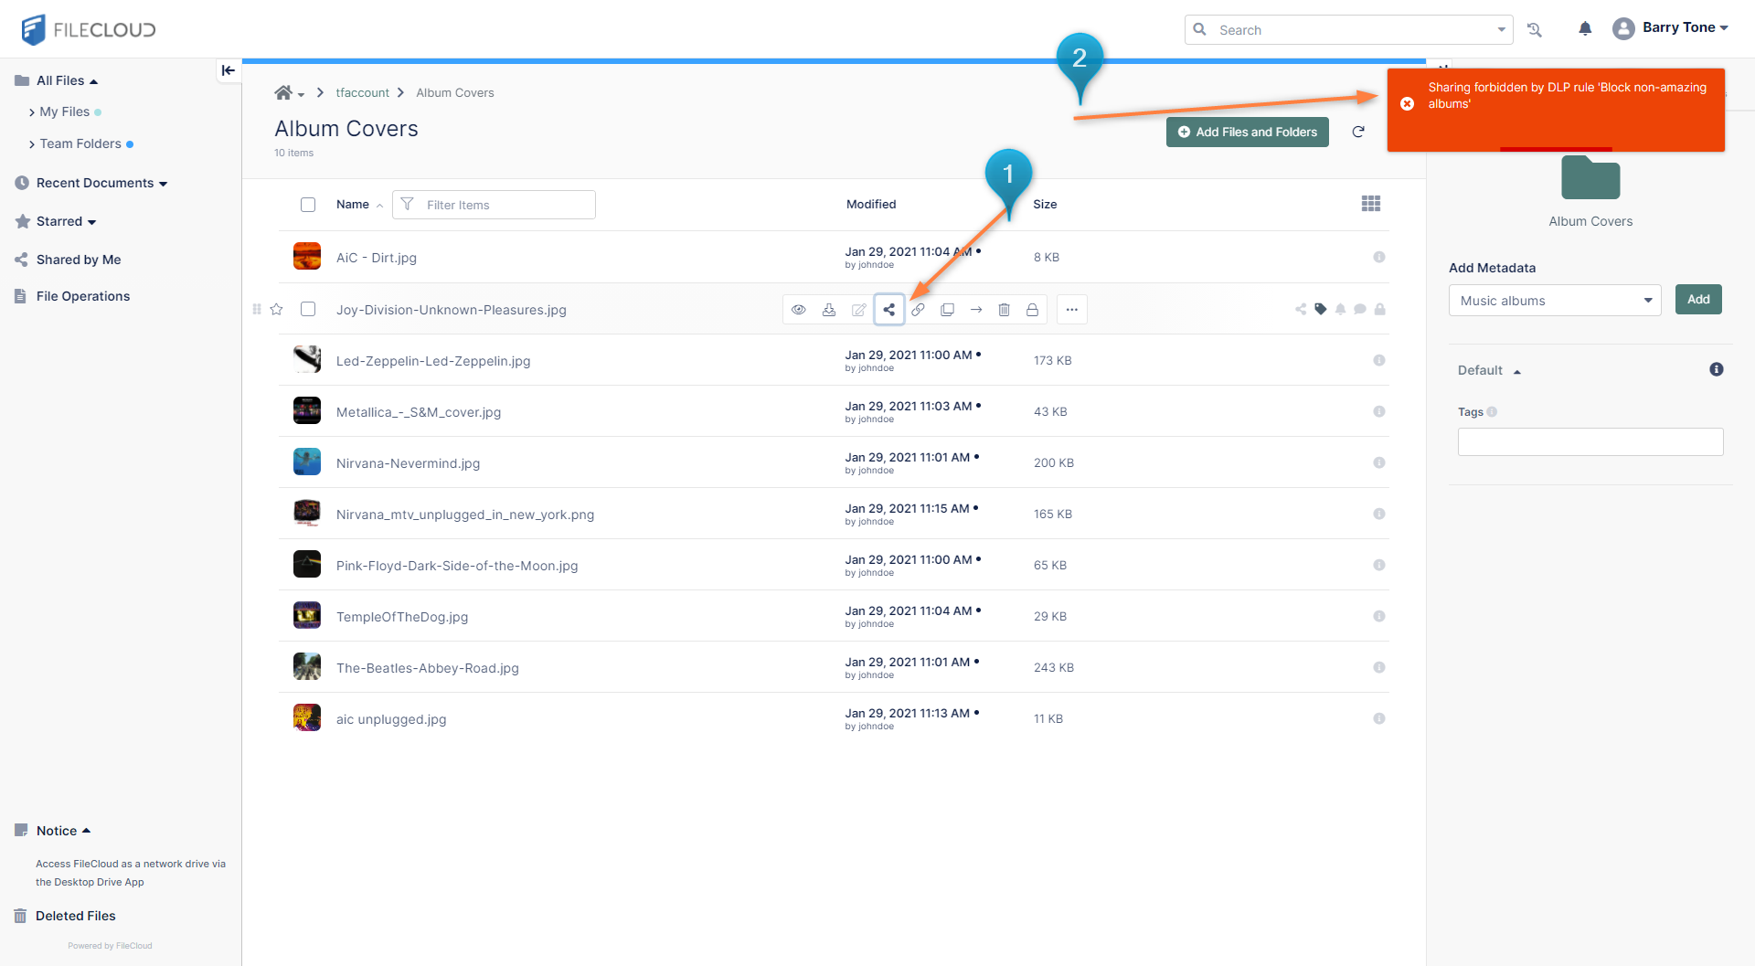1755x966 pixels.
Task: Click the lock status indicator on Joy-Division row
Action: 1380,309
